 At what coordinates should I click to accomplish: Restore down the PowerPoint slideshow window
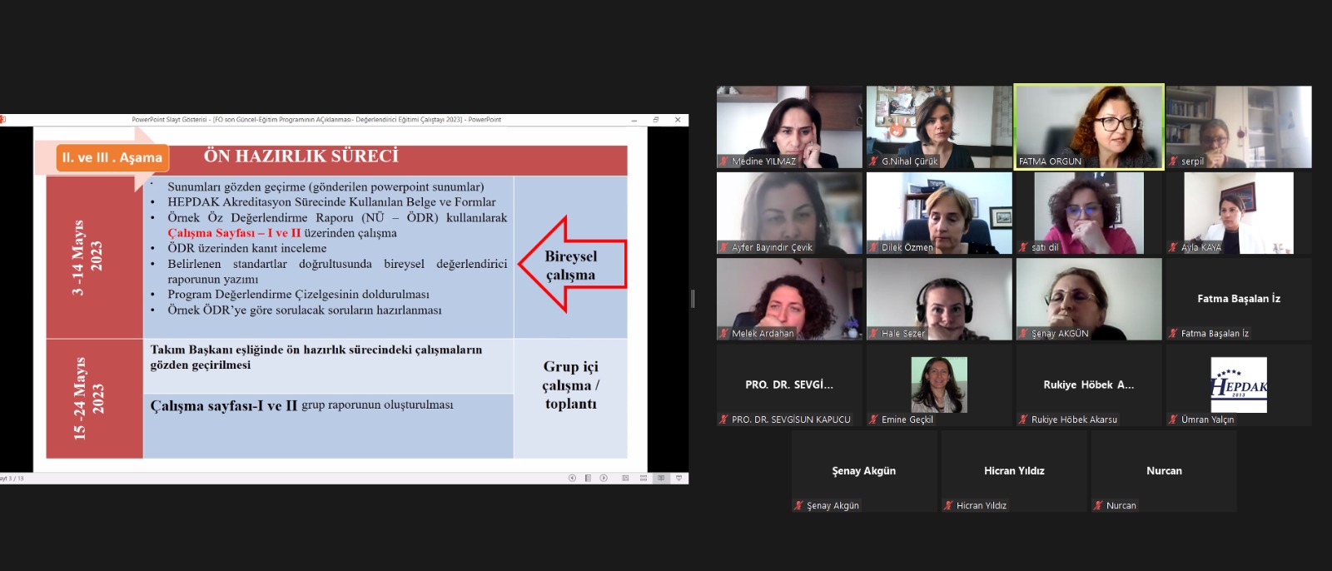[656, 120]
